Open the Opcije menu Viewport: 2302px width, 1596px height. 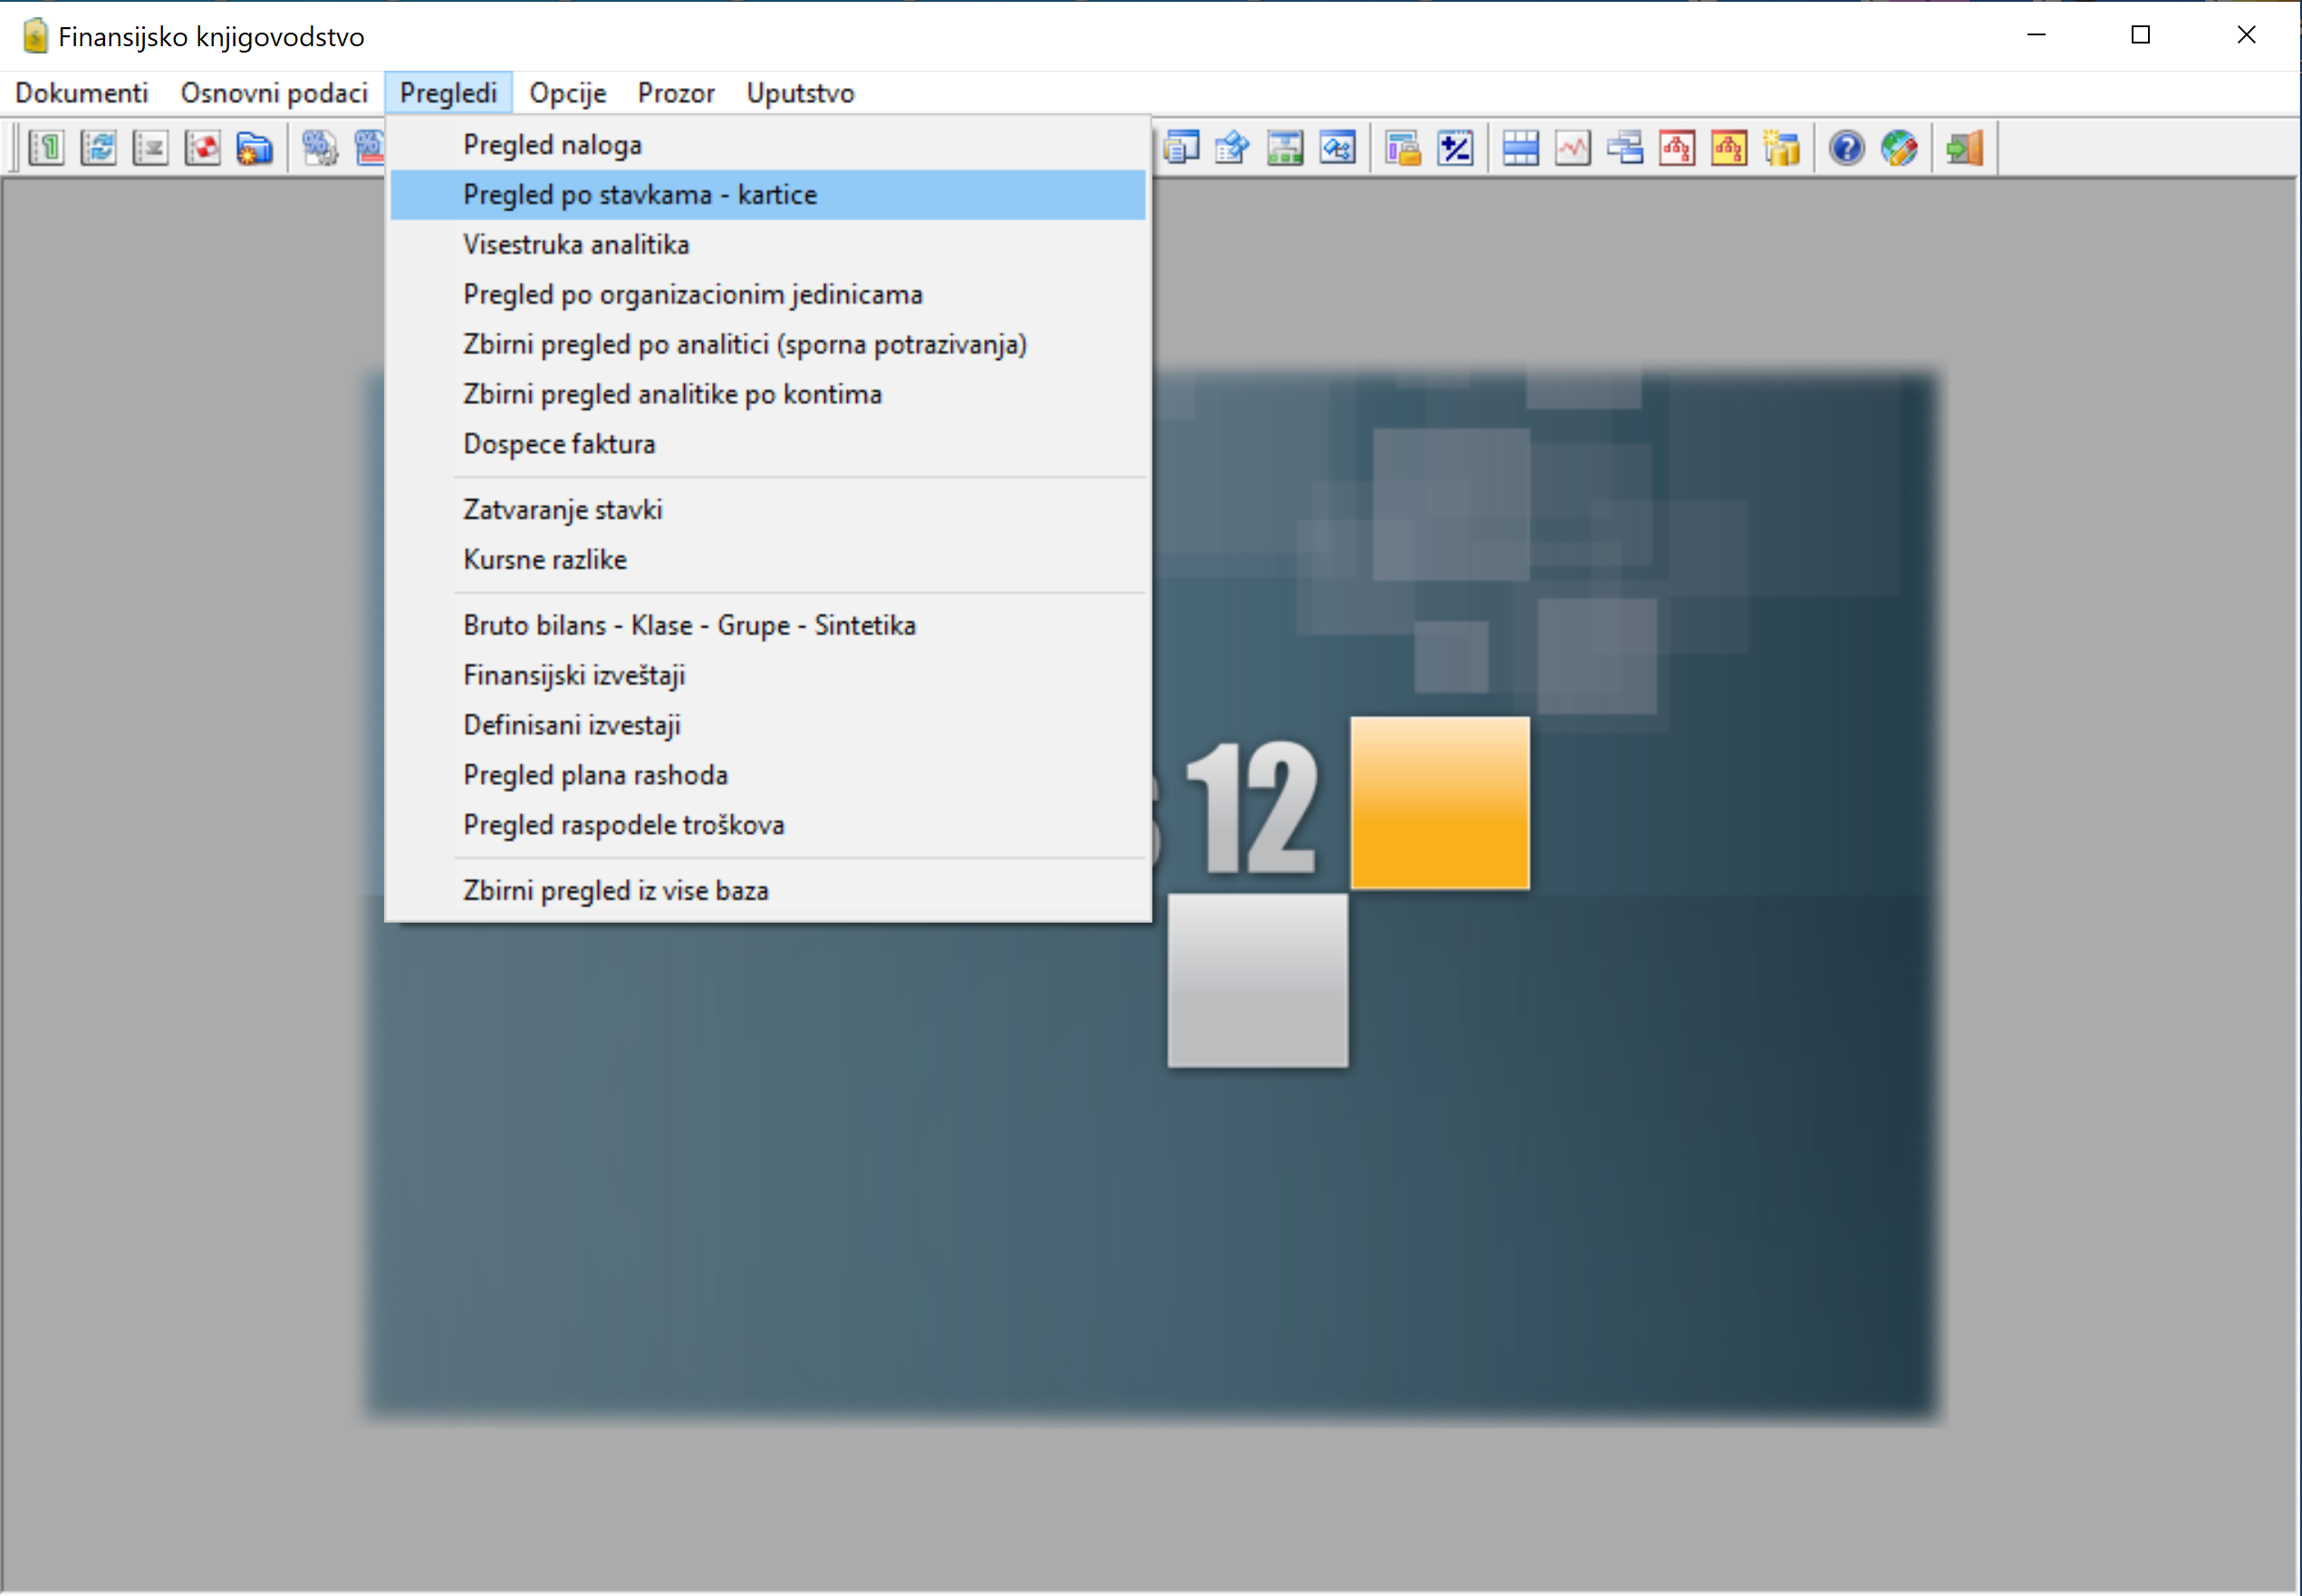tap(568, 93)
